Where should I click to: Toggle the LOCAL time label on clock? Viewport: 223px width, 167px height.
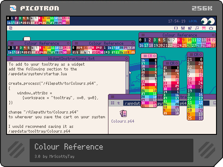193,21
